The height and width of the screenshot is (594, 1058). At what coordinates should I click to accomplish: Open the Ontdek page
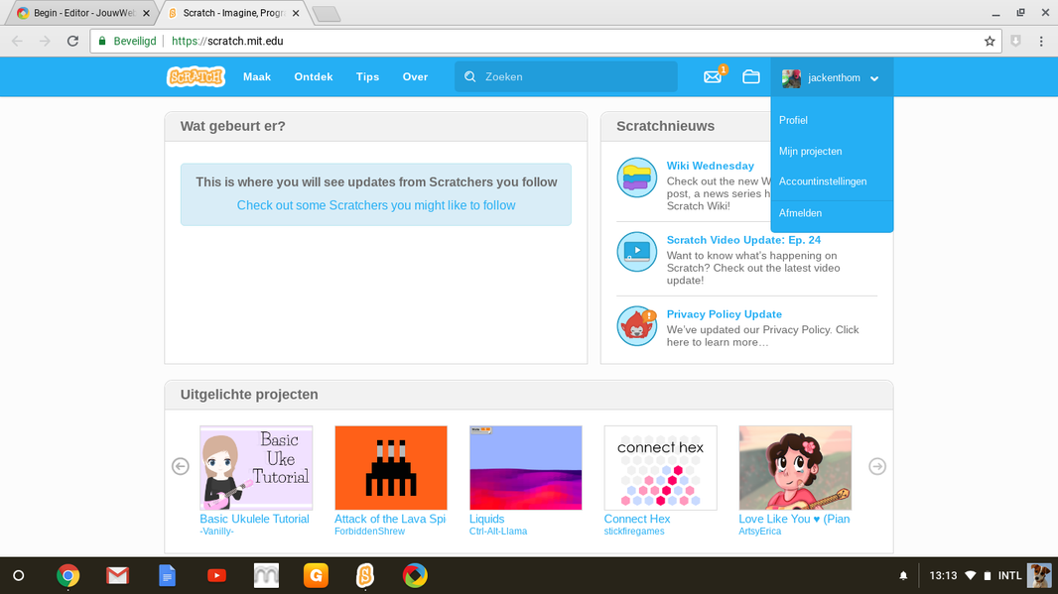[313, 77]
